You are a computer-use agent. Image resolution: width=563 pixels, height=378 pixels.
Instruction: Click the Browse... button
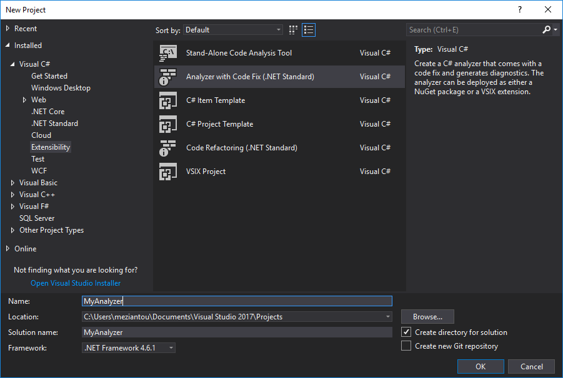point(427,317)
